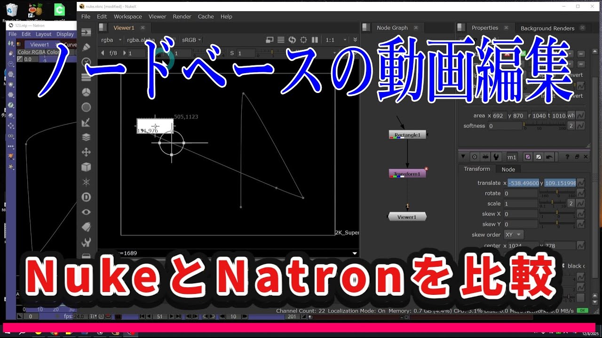
Task: Toggle the viewer pause button
Action: pyautogui.click(x=315, y=40)
